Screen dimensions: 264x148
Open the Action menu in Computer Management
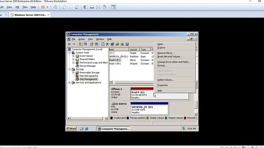pos(82,39)
